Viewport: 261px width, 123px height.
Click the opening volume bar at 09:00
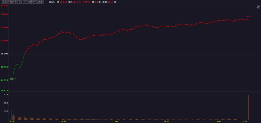point(12,115)
